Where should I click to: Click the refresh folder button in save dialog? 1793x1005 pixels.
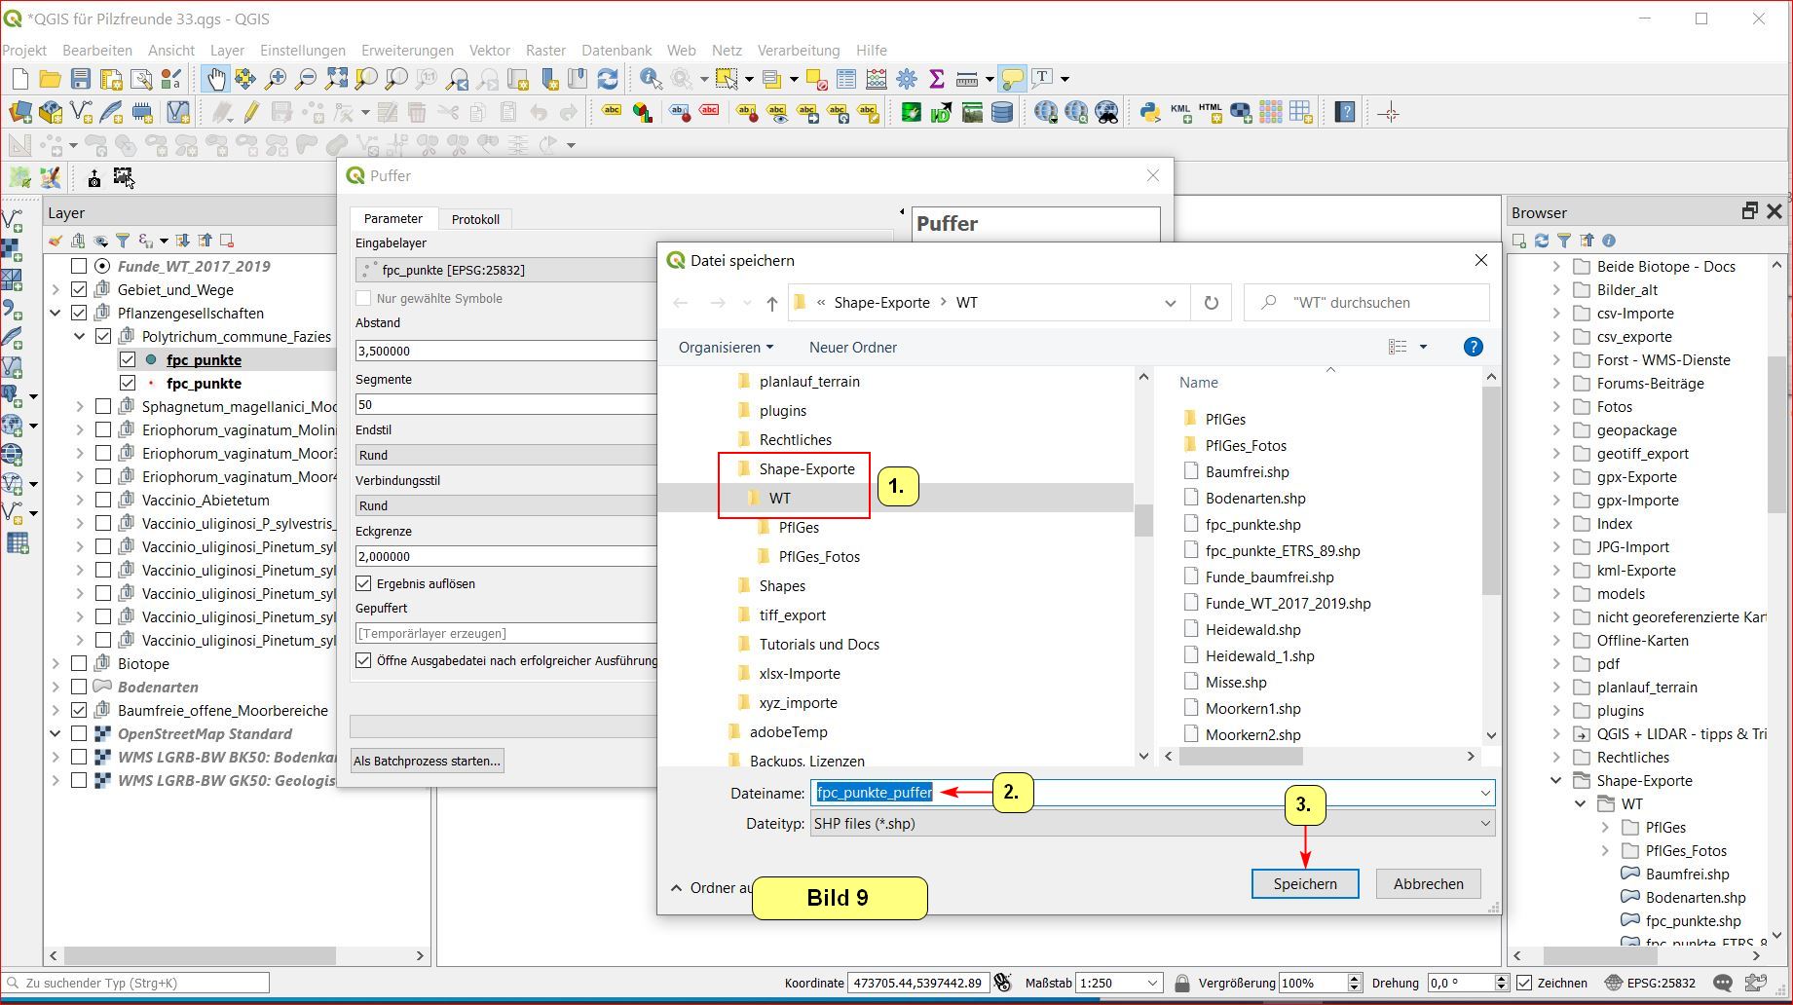(1211, 303)
